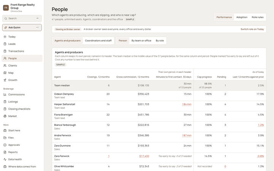
Task: Group the table by team or office
Action: [141, 41]
